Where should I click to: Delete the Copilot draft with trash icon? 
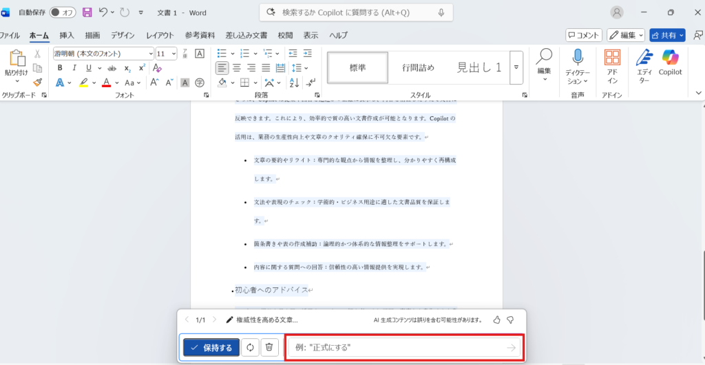(x=269, y=348)
